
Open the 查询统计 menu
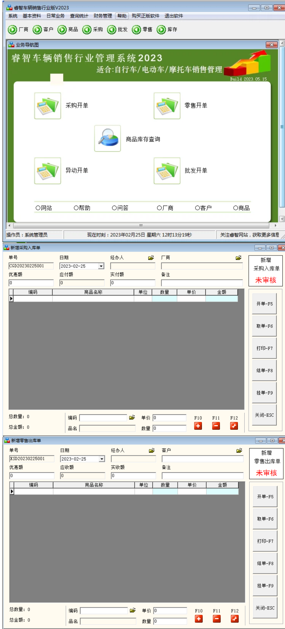(79, 16)
